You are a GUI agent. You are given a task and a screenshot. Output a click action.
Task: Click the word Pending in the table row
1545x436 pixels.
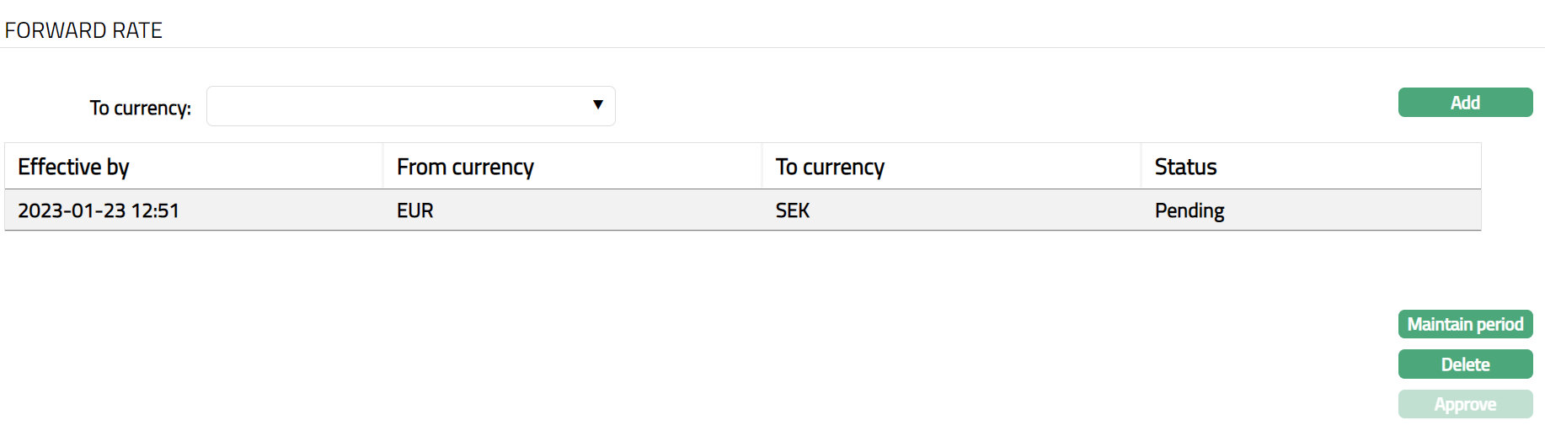1189,210
